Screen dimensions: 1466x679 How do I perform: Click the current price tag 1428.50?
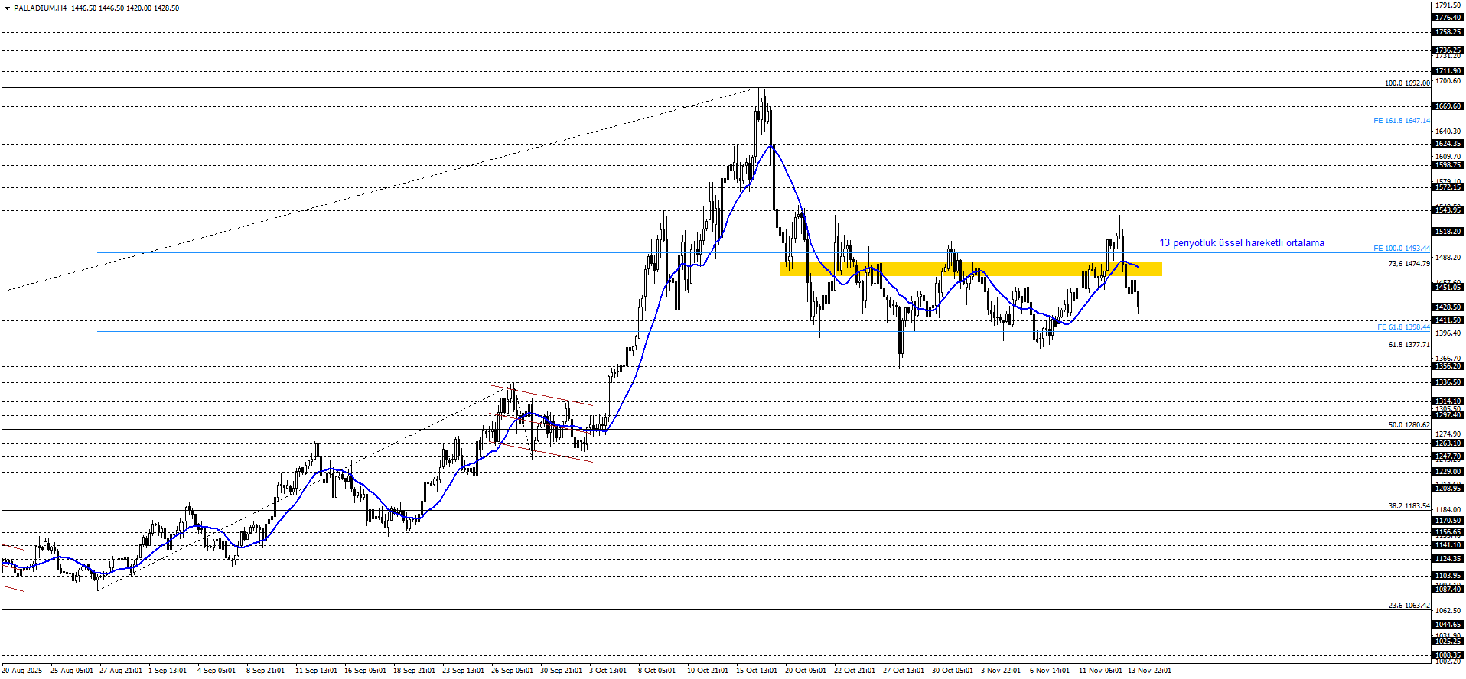pyautogui.click(x=1448, y=307)
